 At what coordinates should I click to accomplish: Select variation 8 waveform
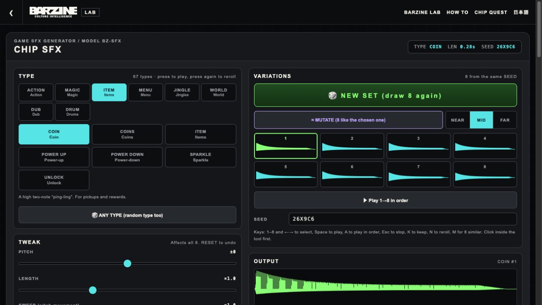[485, 174]
